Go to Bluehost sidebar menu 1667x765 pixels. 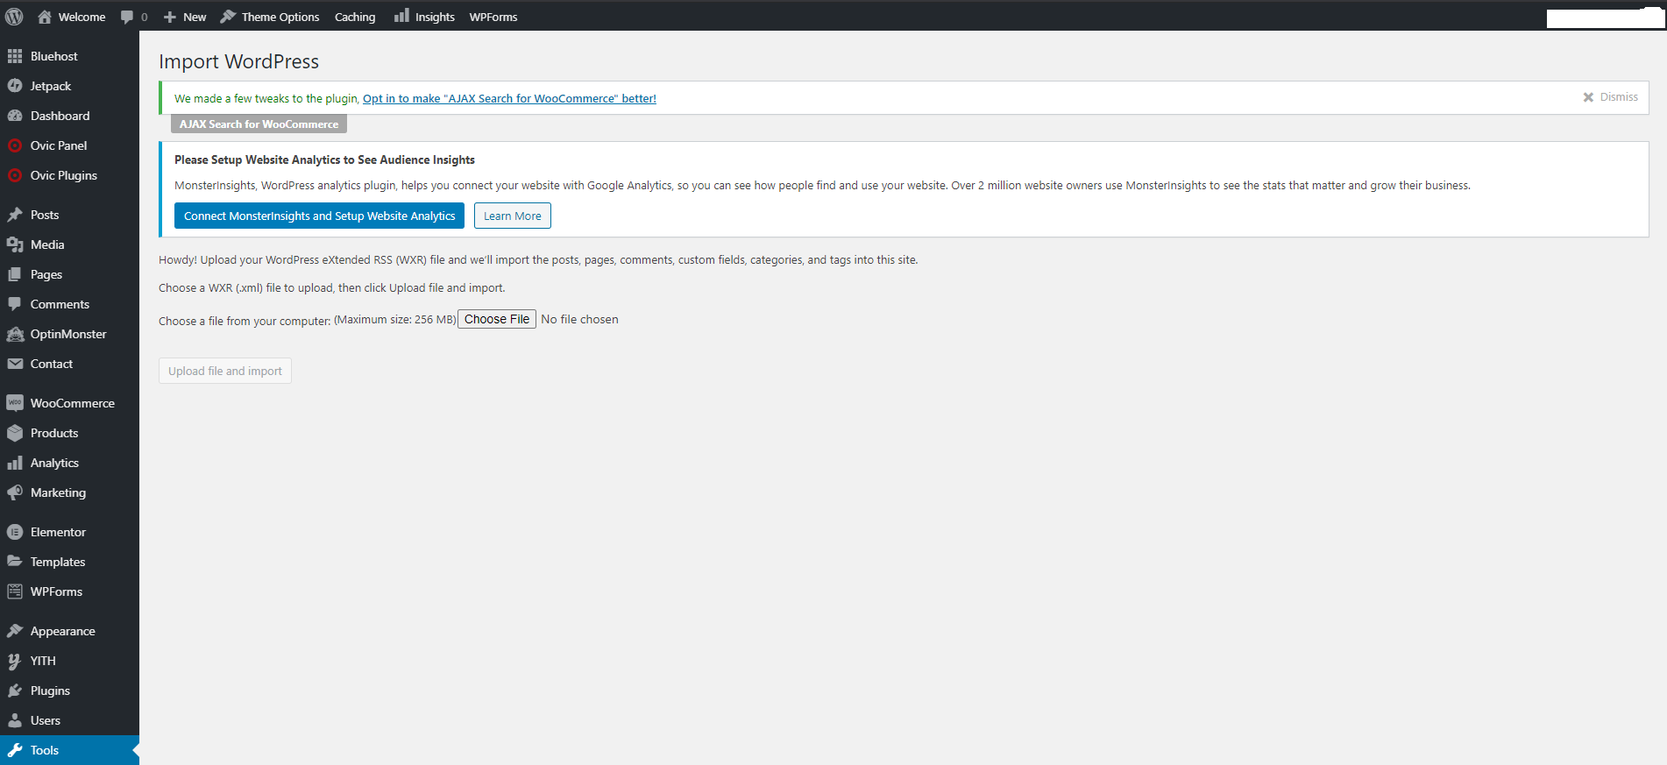click(x=69, y=56)
